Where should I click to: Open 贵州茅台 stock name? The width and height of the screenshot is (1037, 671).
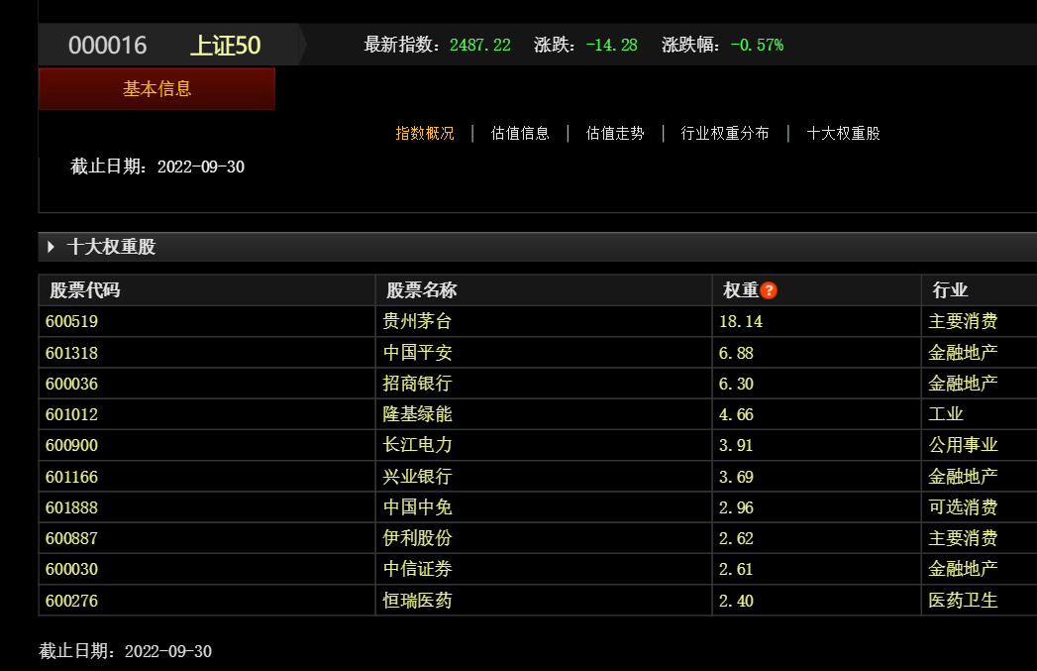pyautogui.click(x=417, y=321)
